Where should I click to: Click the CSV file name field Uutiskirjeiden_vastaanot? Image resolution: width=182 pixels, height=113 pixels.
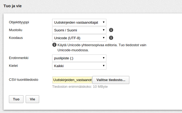coord(72,80)
